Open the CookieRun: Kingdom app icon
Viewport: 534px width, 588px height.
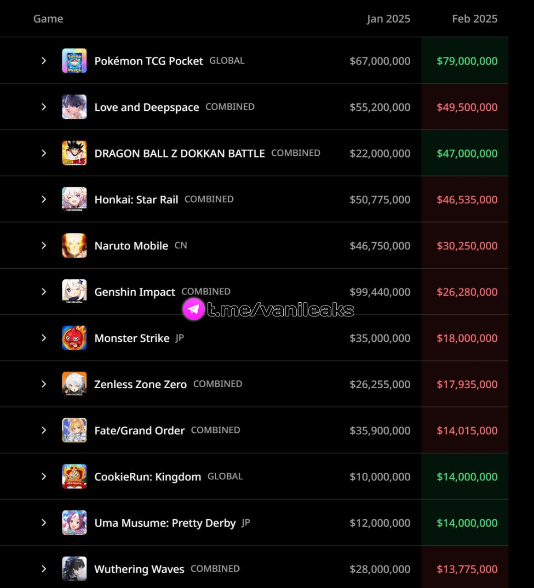pyautogui.click(x=75, y=476)
